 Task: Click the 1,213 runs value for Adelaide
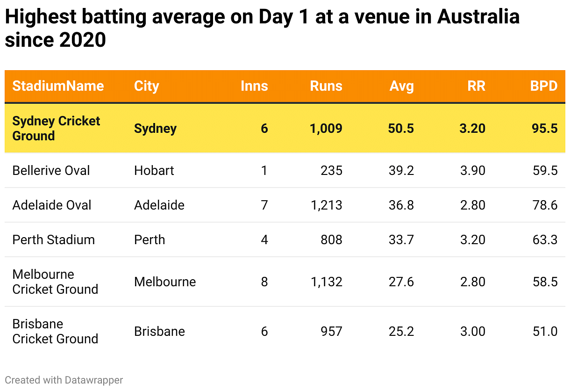[x=327, y=205]
